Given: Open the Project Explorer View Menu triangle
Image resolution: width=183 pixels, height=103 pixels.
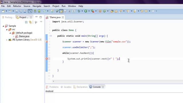Looking at the screenshot, I should 41,22.
